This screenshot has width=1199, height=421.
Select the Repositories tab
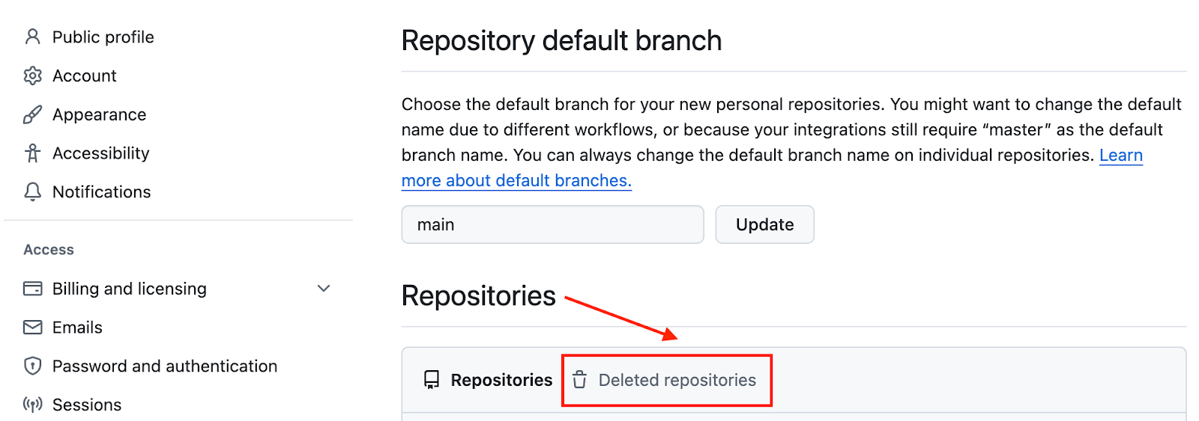point(501,380)
